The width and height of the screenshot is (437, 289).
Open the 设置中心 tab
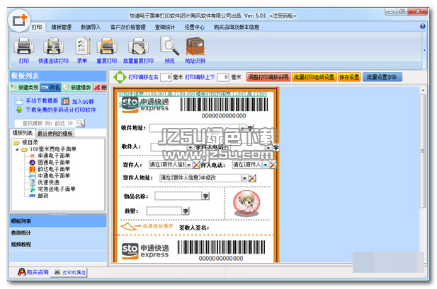tap(195, 27)
